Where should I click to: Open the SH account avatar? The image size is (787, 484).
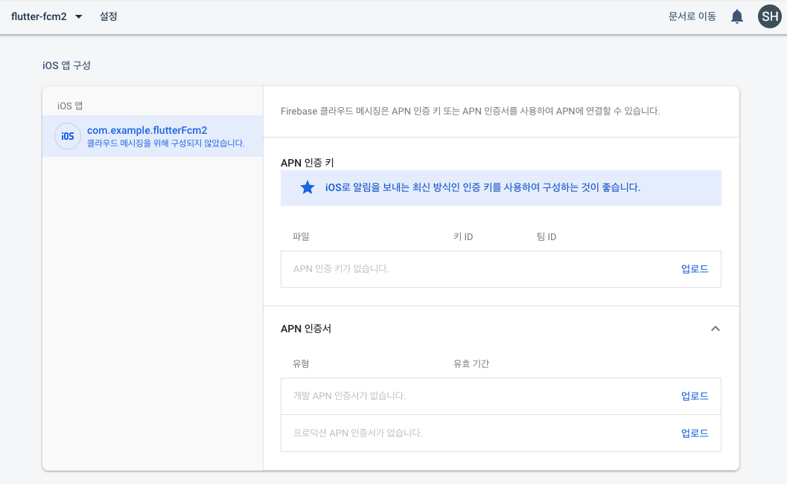769,16
